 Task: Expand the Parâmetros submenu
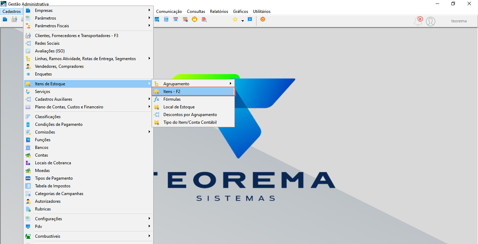tap(88, 18)
